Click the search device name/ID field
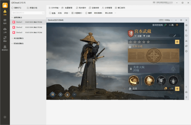The height and width of the screenshot is (125, 191). pos(28,13)
